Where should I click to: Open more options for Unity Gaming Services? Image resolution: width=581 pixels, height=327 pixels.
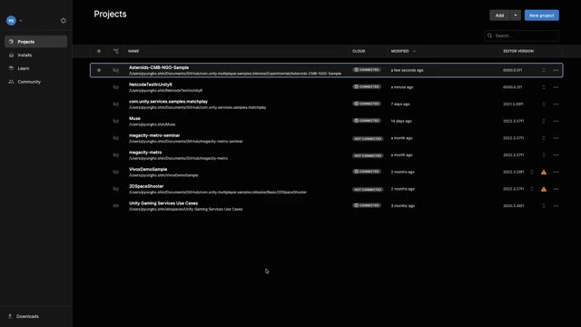pyautogui.click(x=556, y=206)
